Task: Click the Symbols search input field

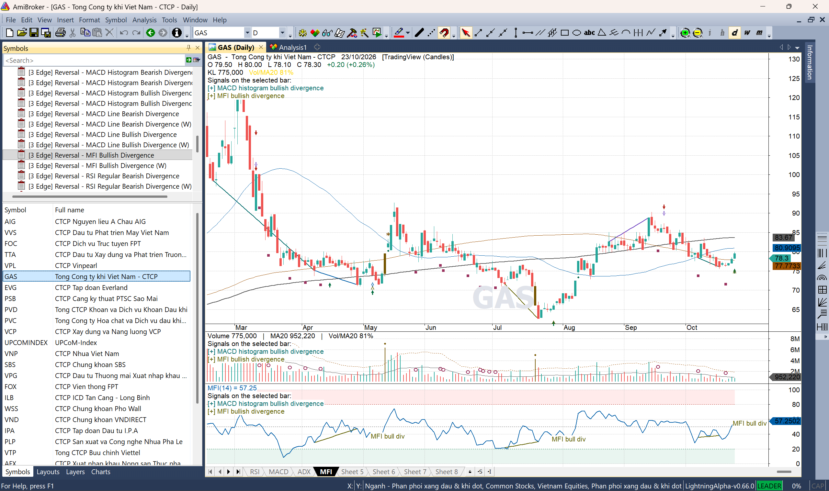Action: click(94, 60)
